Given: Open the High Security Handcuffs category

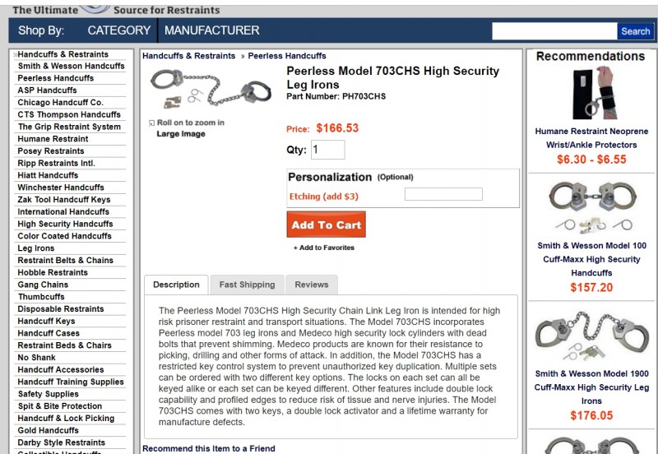Looking at the screenshot, I should coord(66,224).
